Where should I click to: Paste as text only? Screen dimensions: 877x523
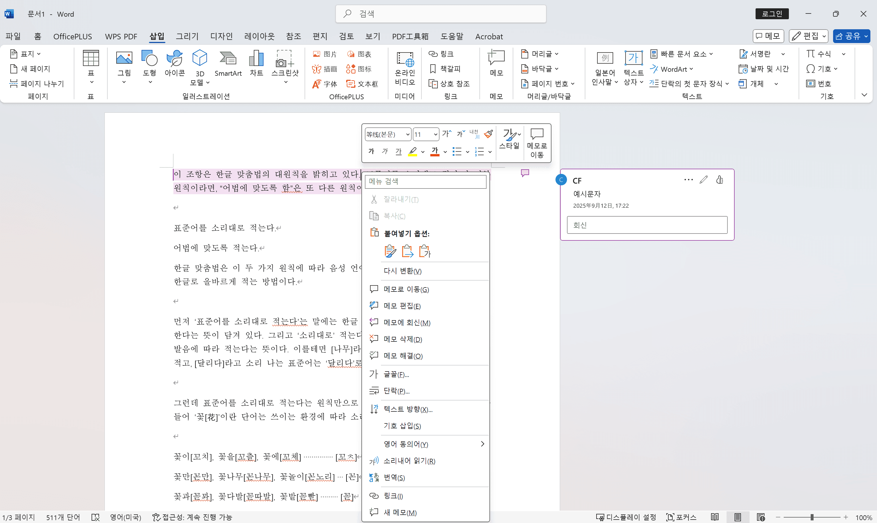(x=425, y=251)
